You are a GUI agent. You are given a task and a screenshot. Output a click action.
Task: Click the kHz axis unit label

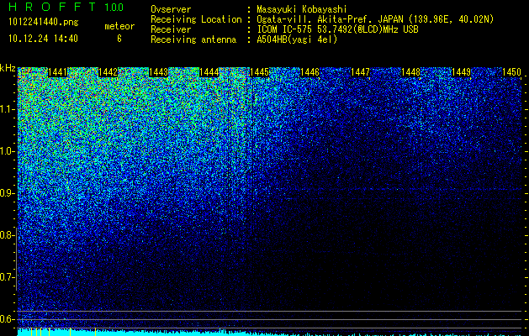pos(8,69)
